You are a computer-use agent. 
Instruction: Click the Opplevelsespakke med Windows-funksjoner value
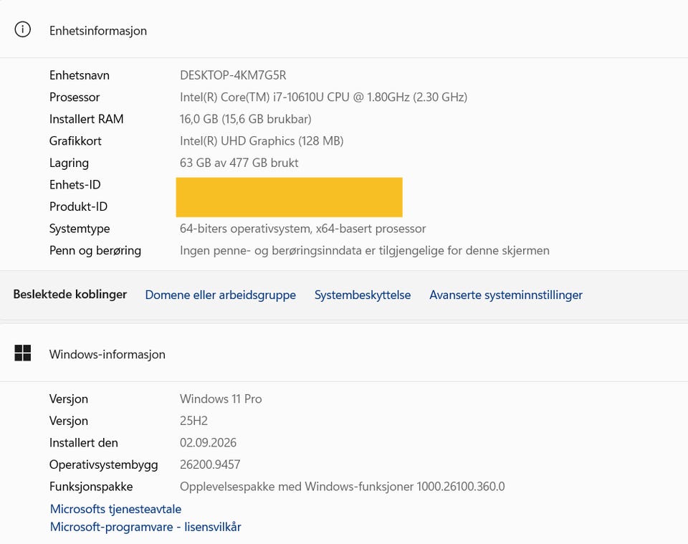point(343,487)
